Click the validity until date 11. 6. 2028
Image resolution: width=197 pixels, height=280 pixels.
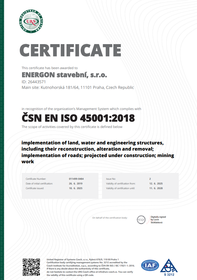click(156, 188)
